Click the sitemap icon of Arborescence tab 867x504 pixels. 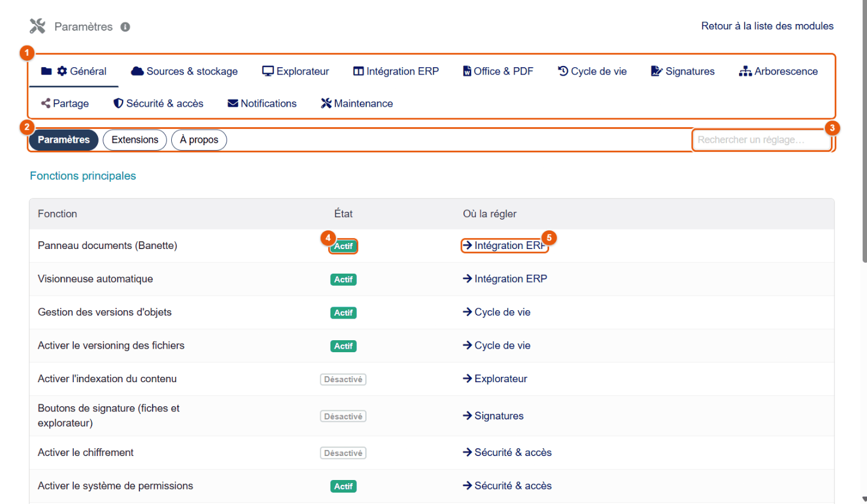pyautogui.click(x=745, y=71)
